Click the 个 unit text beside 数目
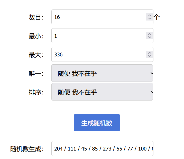Image resolution: width=184 pixels, height=159 pixels. 157,17
